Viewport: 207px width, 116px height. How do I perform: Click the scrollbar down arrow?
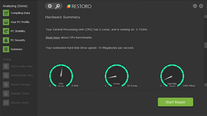pyautogui.click(x=206, y=85)
